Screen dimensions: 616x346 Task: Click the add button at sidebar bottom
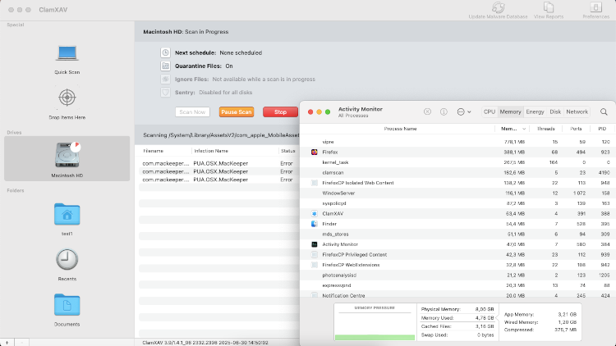point(7,343)
